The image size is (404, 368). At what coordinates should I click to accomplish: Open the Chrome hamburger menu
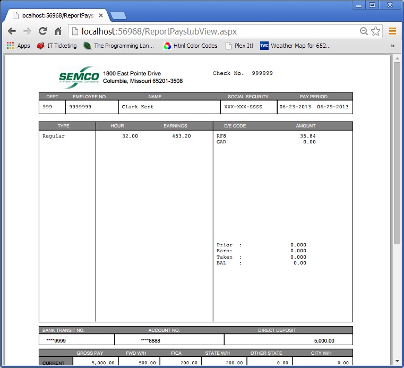click(x=393, y=31)
